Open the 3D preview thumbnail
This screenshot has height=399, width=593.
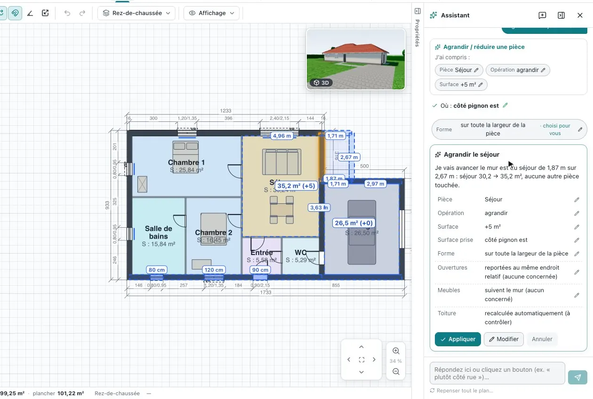click(x=356, y=59)
